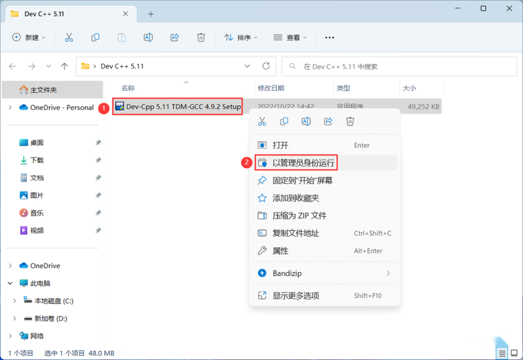Click the Delete trash icon in the toolbar
The image size is (523, 360).
coord(201,37)
